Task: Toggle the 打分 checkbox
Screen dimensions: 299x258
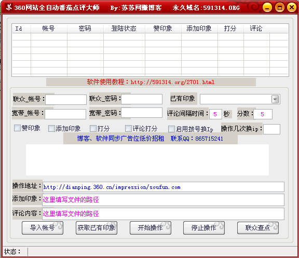Action: [x=93, y=129]
